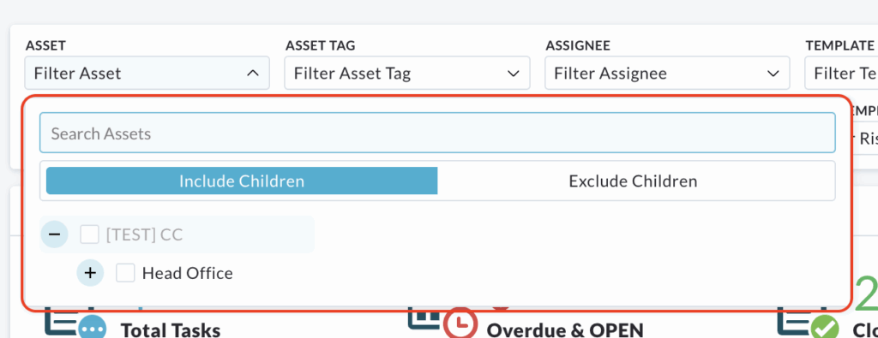The width and height of the screenshot is (878, 338).
Task: Click the Total Tasks icon
Action: [72, 323]
